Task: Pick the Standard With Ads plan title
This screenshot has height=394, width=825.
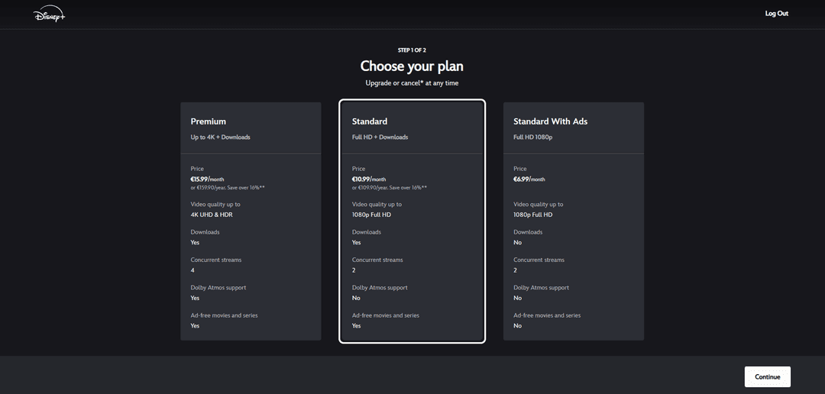Action: 550,121
